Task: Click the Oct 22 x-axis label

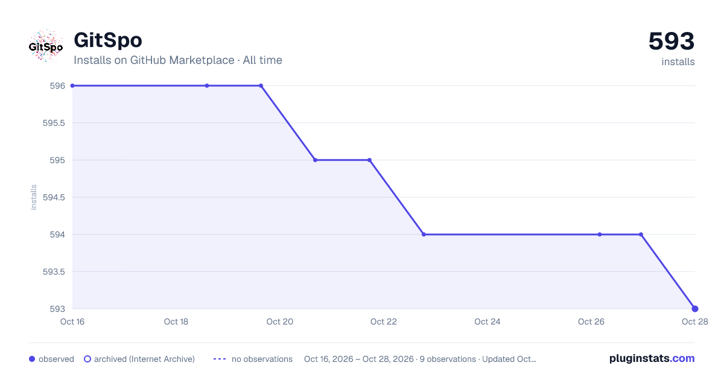Action: (384, 321)
